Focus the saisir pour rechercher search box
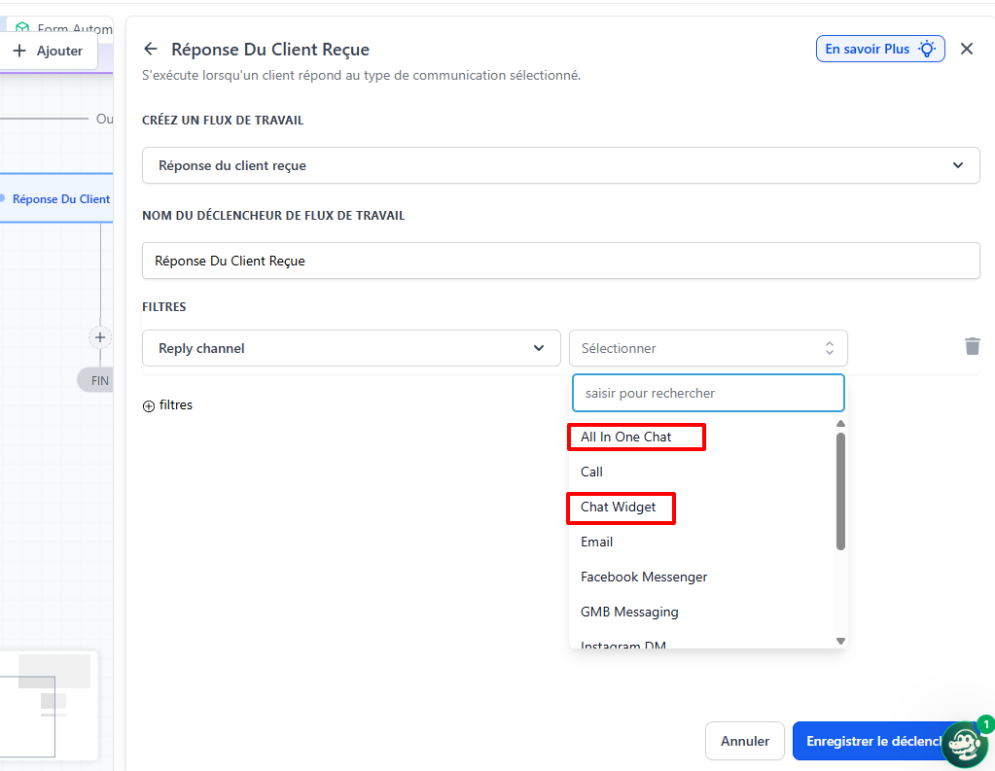 coord(708,393)
